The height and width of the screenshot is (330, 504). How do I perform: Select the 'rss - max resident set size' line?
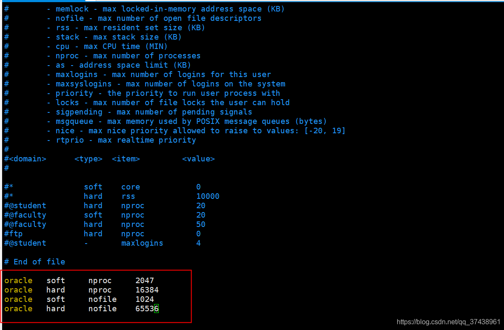click(x=105, y=28)
